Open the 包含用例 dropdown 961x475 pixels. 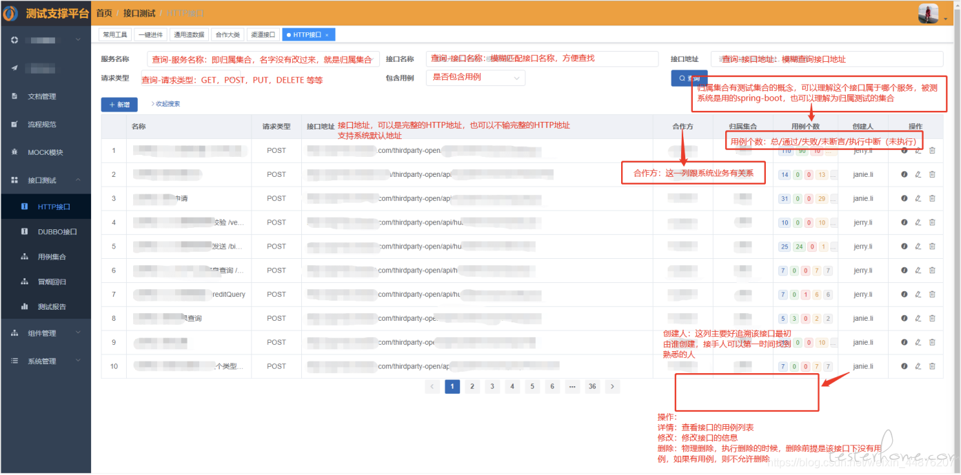pos(476,78)
